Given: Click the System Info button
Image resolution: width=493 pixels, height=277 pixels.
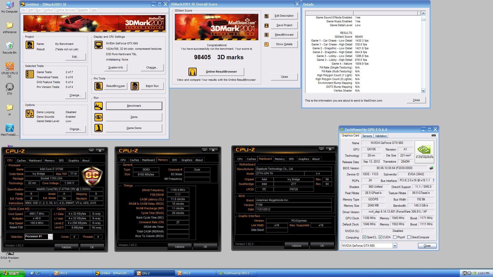Looking at the screenshot, I should click(116, 68).
